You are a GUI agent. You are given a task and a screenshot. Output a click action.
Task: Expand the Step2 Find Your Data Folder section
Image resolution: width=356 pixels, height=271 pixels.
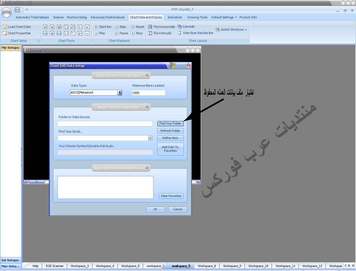147,107
